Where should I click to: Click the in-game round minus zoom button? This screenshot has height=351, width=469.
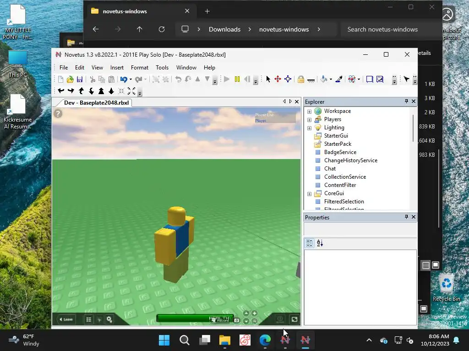[255, 321]
